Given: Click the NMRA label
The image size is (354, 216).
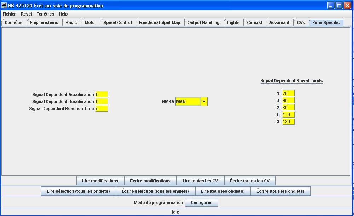Looking at the screenshot, I should tap(168, 102).
